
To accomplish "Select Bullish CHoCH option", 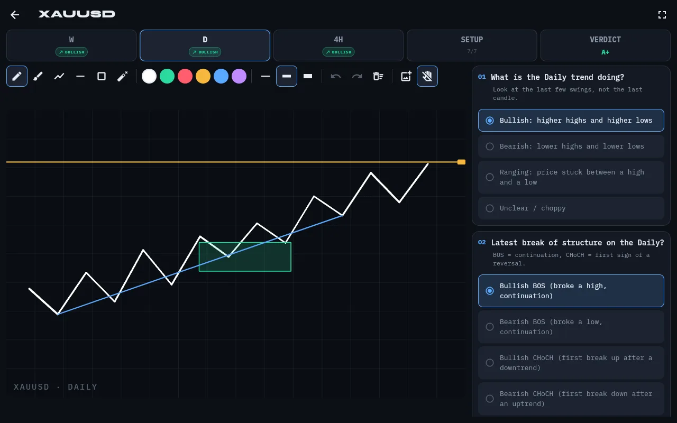I will click(571, 363).
